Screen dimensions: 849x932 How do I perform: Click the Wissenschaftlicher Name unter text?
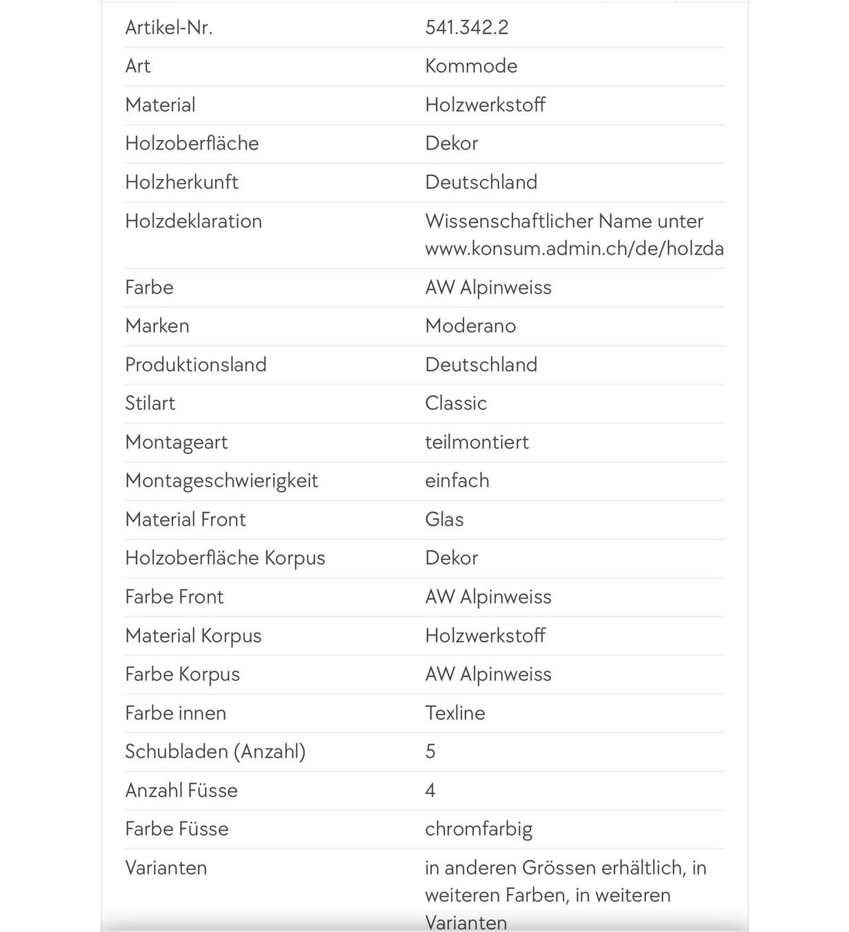click(x=564, y=221)
